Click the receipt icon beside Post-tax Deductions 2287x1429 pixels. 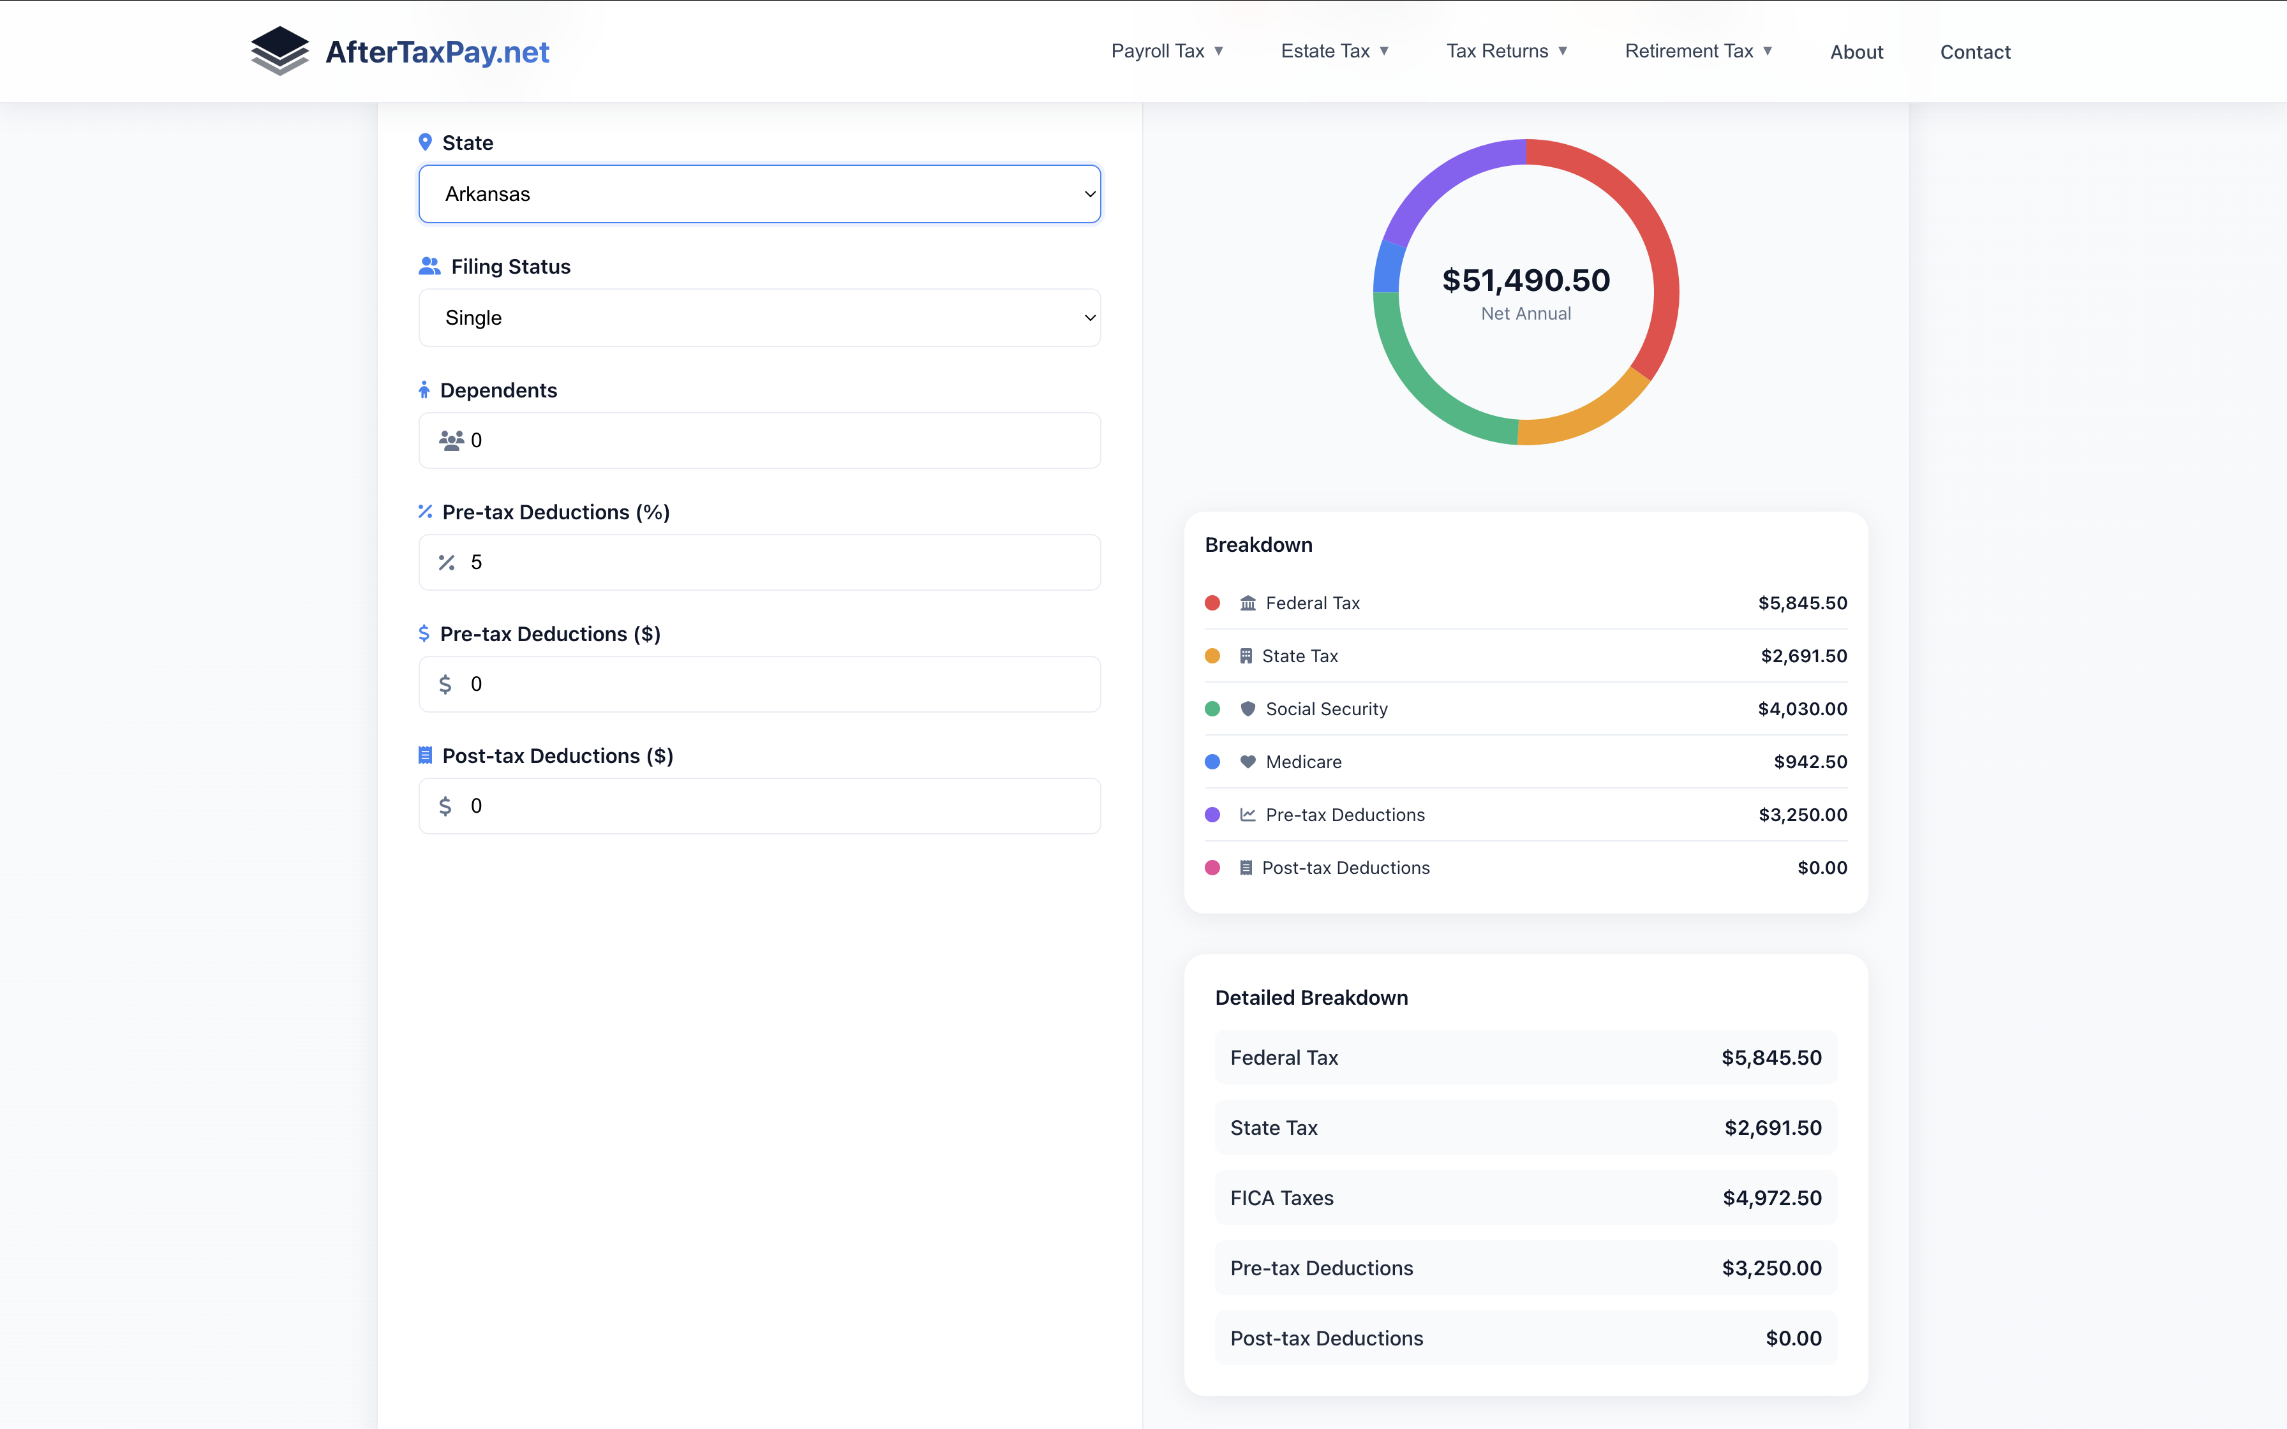pos(1246,867)
